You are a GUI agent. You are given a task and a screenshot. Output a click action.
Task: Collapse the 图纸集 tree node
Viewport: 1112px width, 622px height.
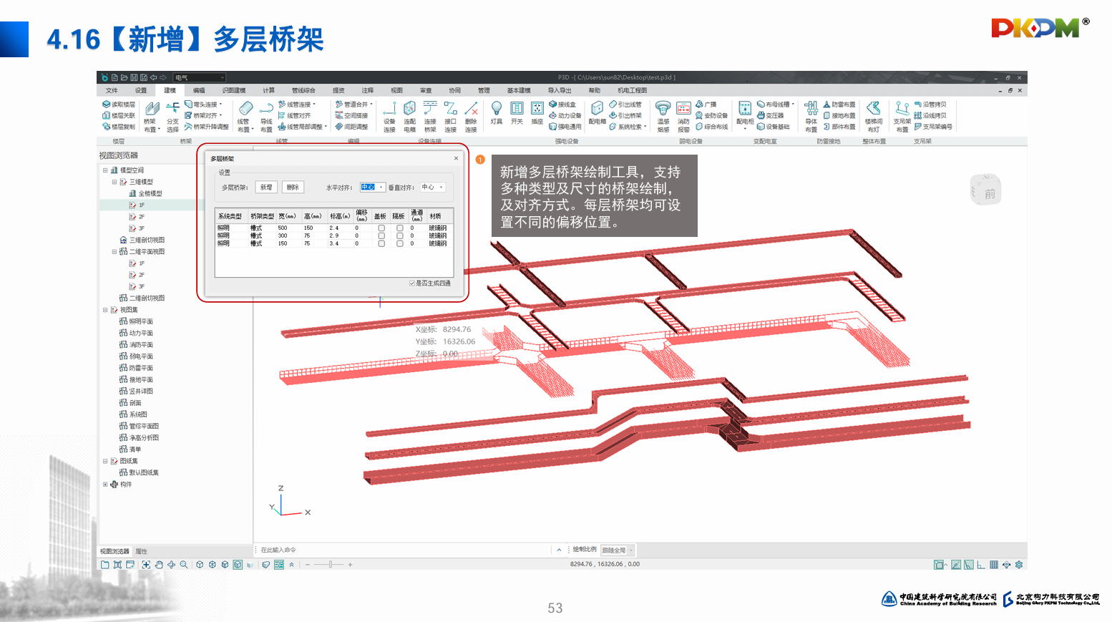(x=105, y=462)
